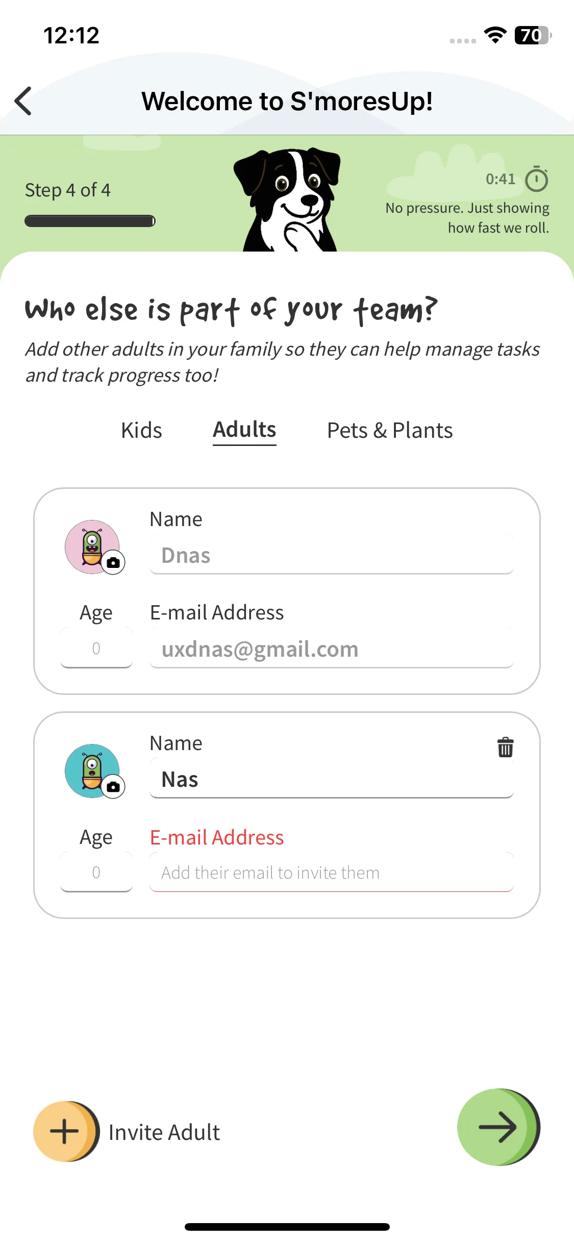Focus the Nas name field
Image resolution: width=574 pixels, height=1243 pixels.
coord(331,780)
